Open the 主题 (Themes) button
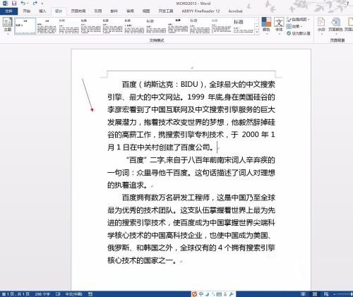This screenshot has height=297, width=353. (x=7, y=25)
